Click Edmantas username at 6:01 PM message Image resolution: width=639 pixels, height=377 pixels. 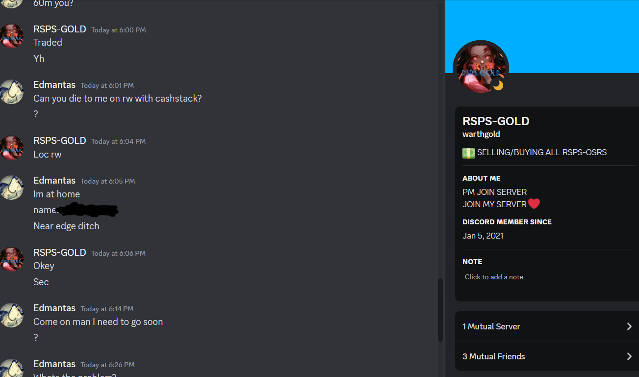(x=54, y=85)
